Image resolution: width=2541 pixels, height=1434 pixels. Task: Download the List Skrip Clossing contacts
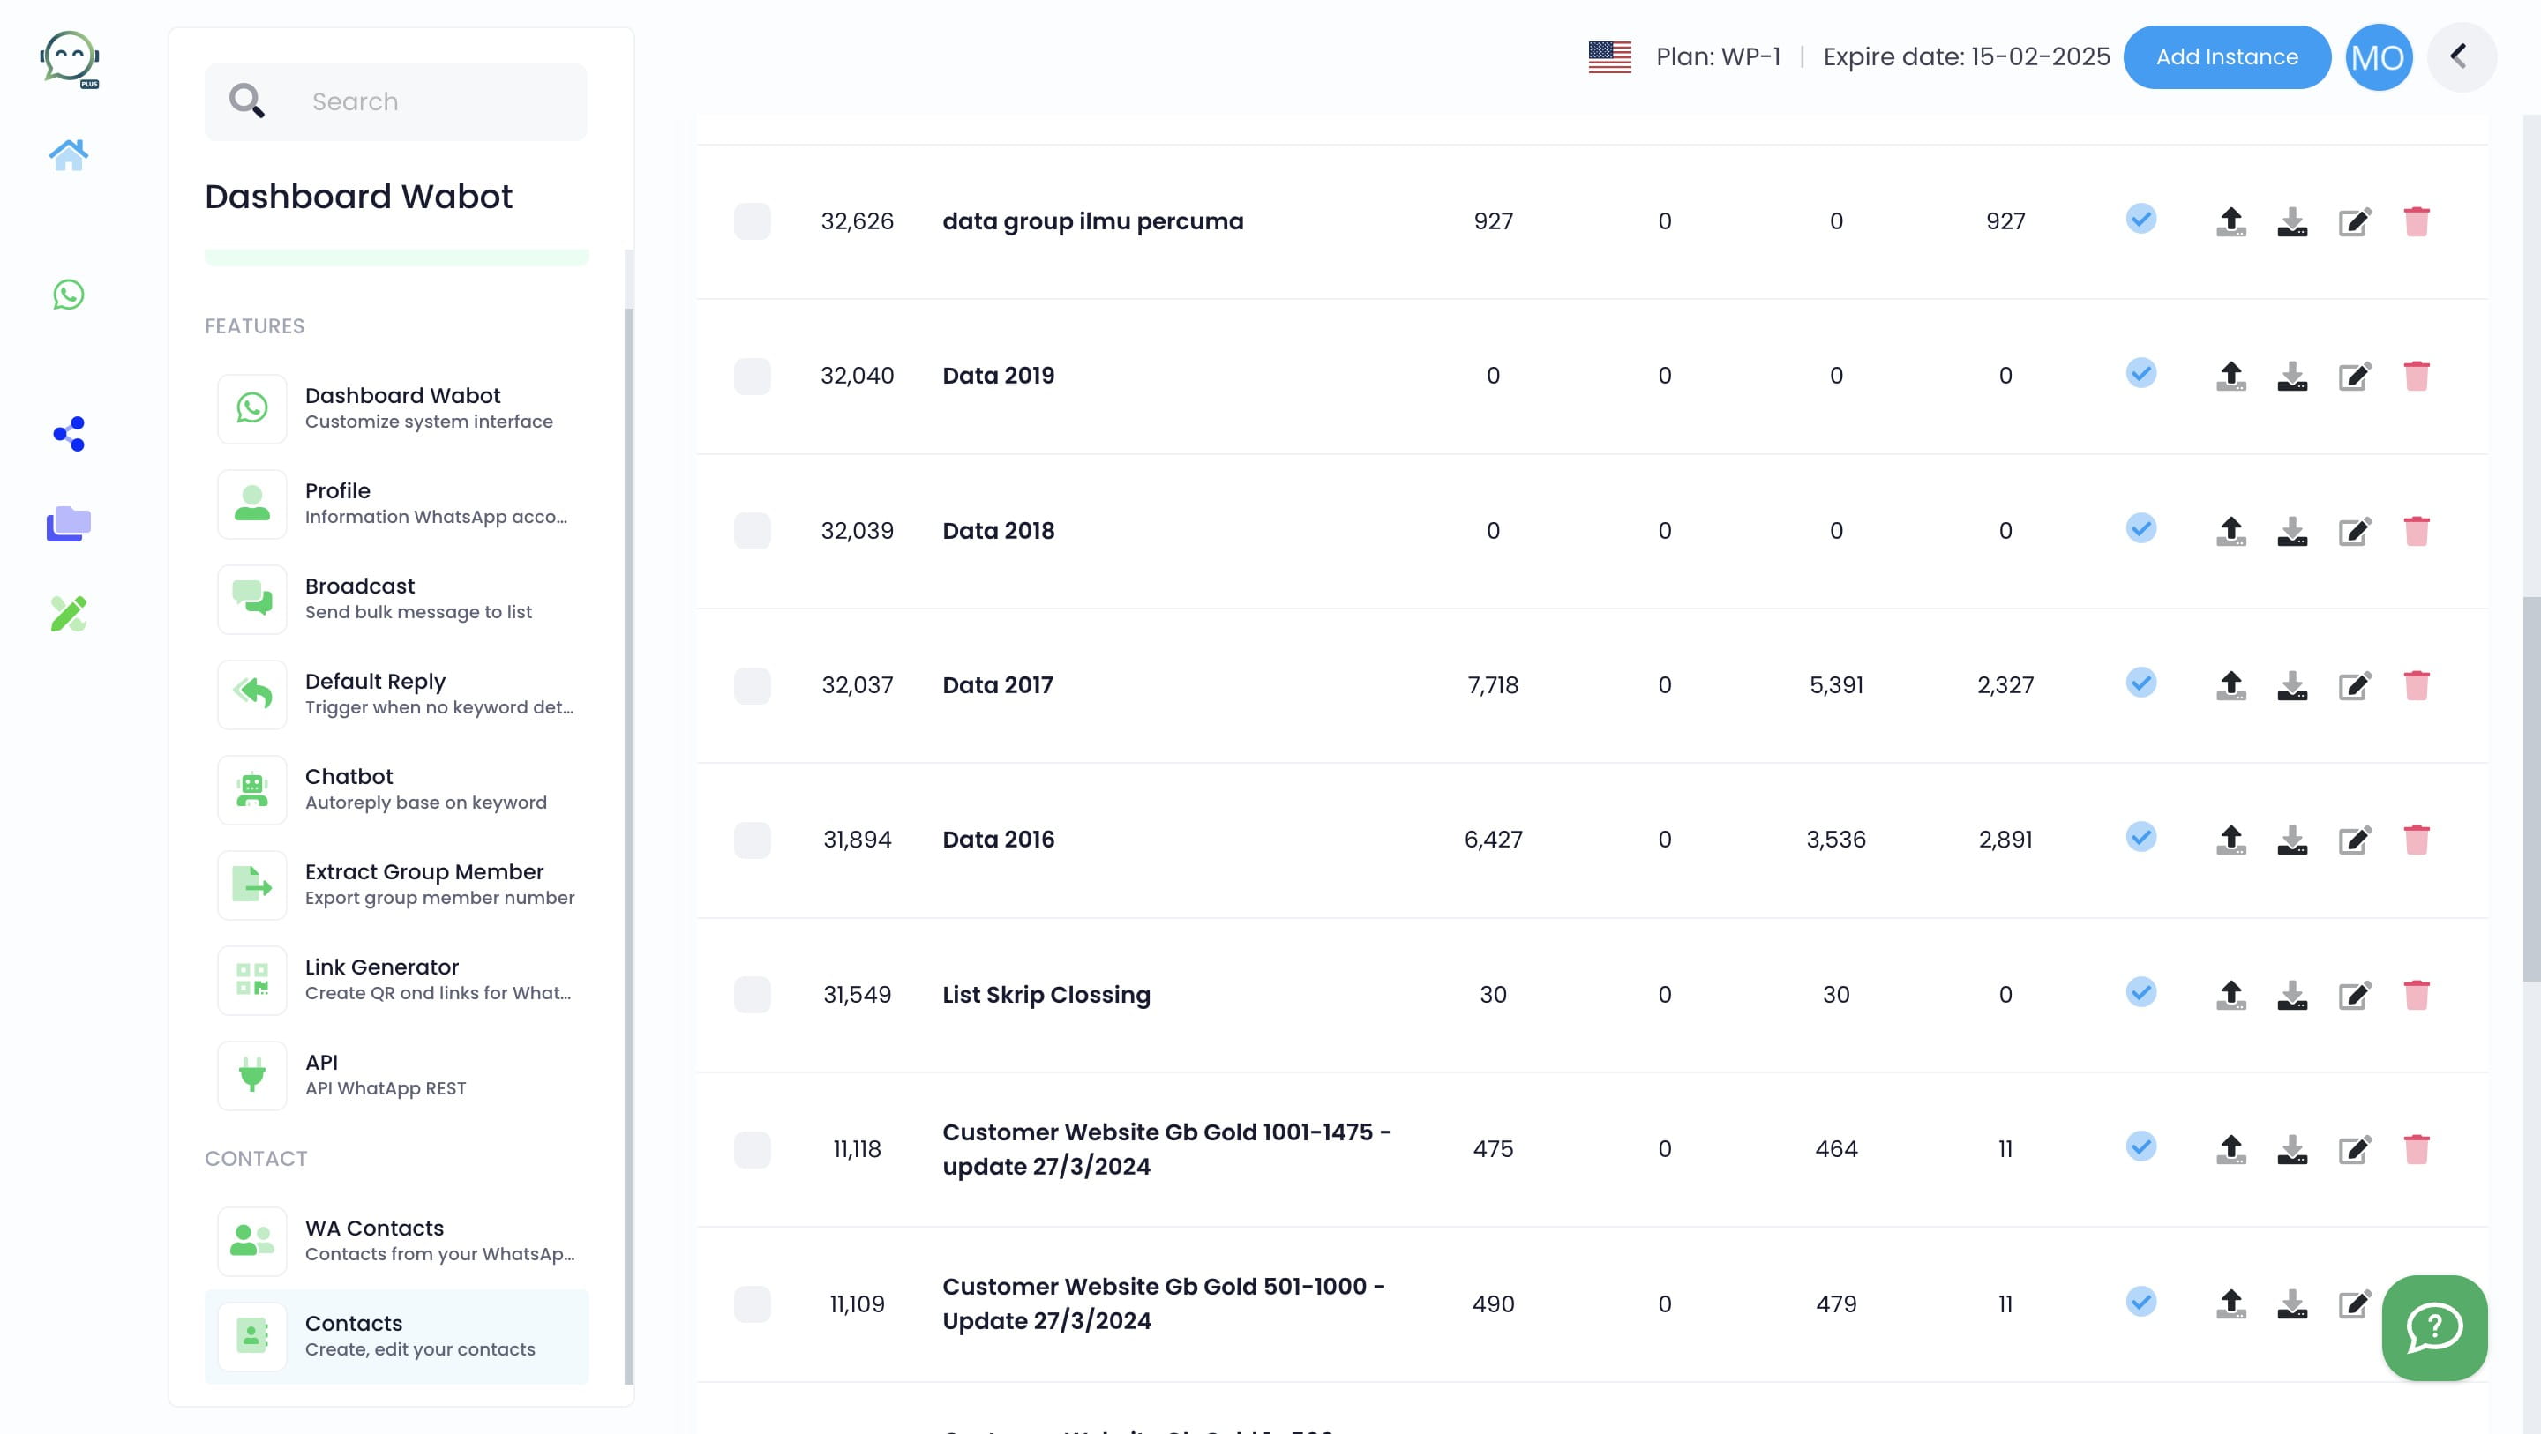(2292, 995)
